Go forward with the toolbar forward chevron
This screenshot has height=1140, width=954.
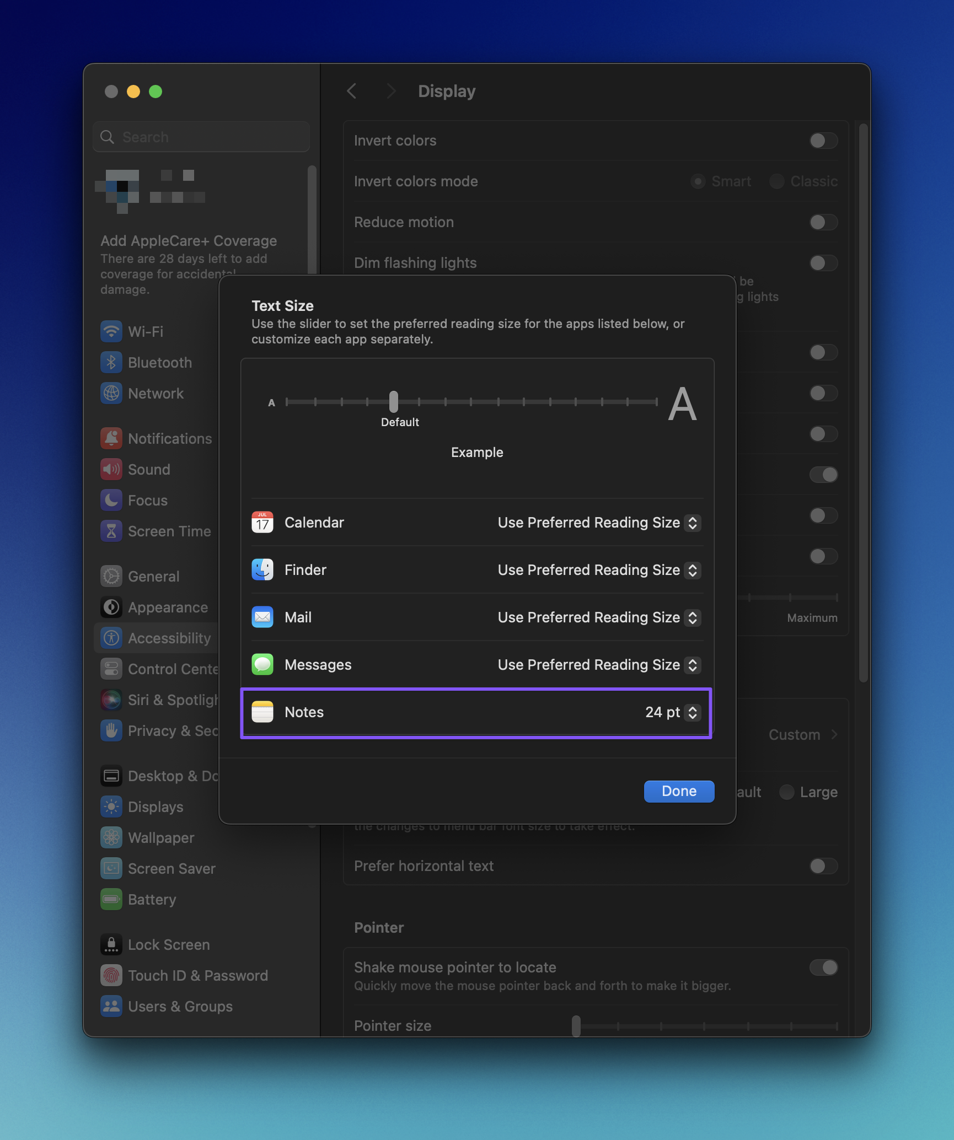(390, 91)
